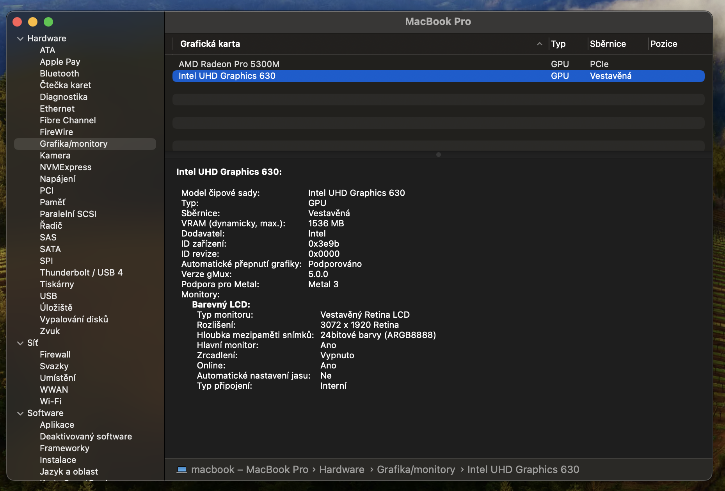
Task: Click the resolution value 3072 x 1920 Retina
Action: [359, 325]
